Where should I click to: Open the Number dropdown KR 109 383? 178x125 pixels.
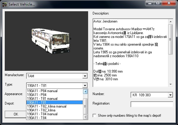point(170,95)
